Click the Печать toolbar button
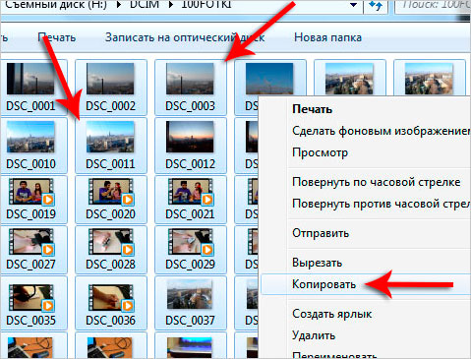Viewport: 471px width, 359px height. point(57,37)
